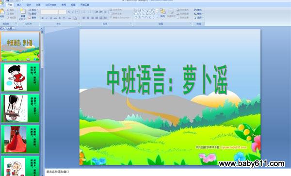Click the Office button in the corner
The height and width of the screenshot is (176, 291).
(x=1, y=2)
